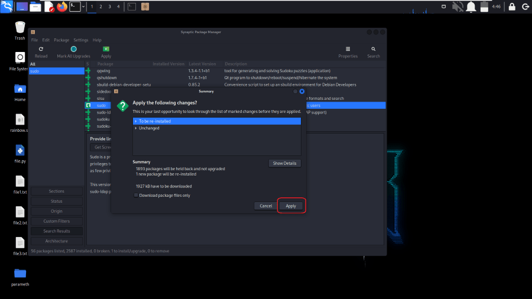Select the file.py desktop icon
The image size is (532, 299).
pyautogui.click(x=20, y=154)
